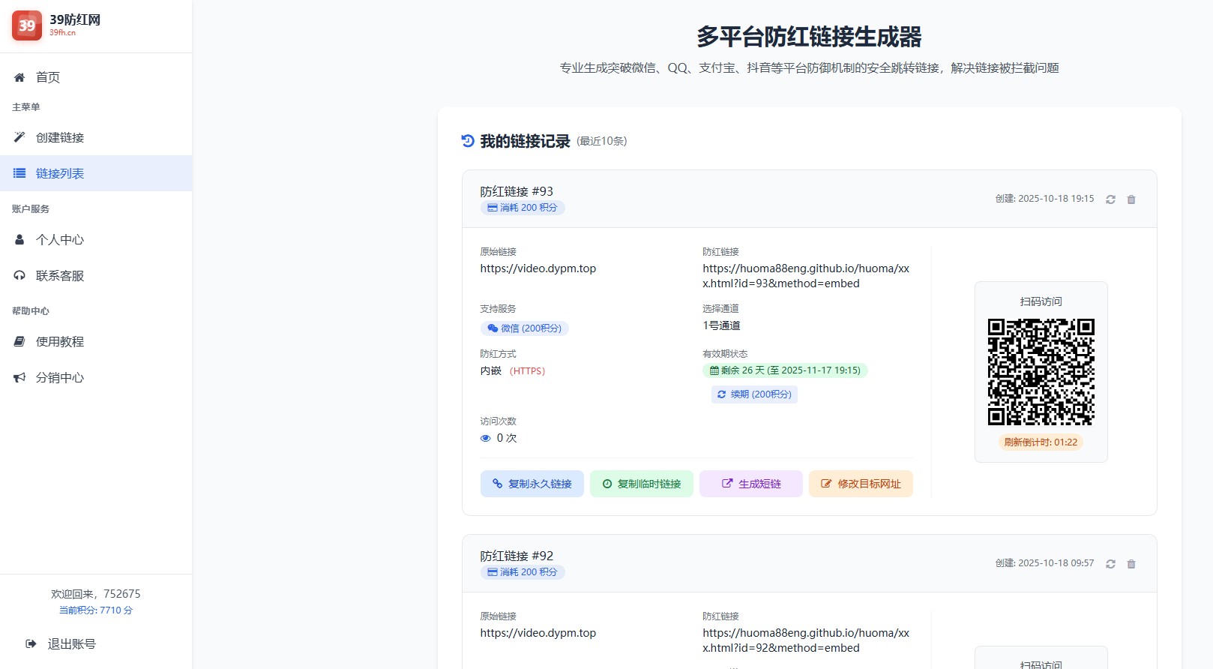Click 生成短链 button
The height and width of the screenshot is (669, 1213).
pos(751,484)
